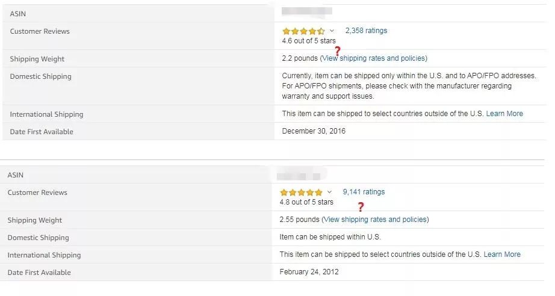Click red question mark below 9,141 ratings

coord(361,207)
